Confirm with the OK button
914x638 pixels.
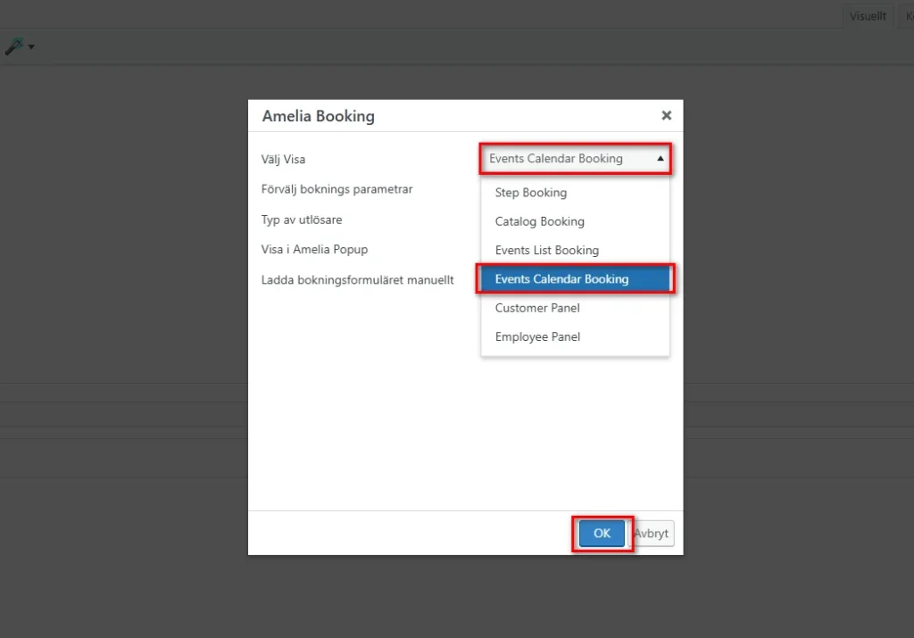602,533
